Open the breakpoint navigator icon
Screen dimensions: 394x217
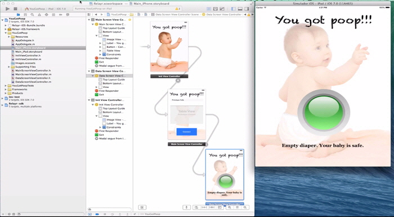[61, 15]
